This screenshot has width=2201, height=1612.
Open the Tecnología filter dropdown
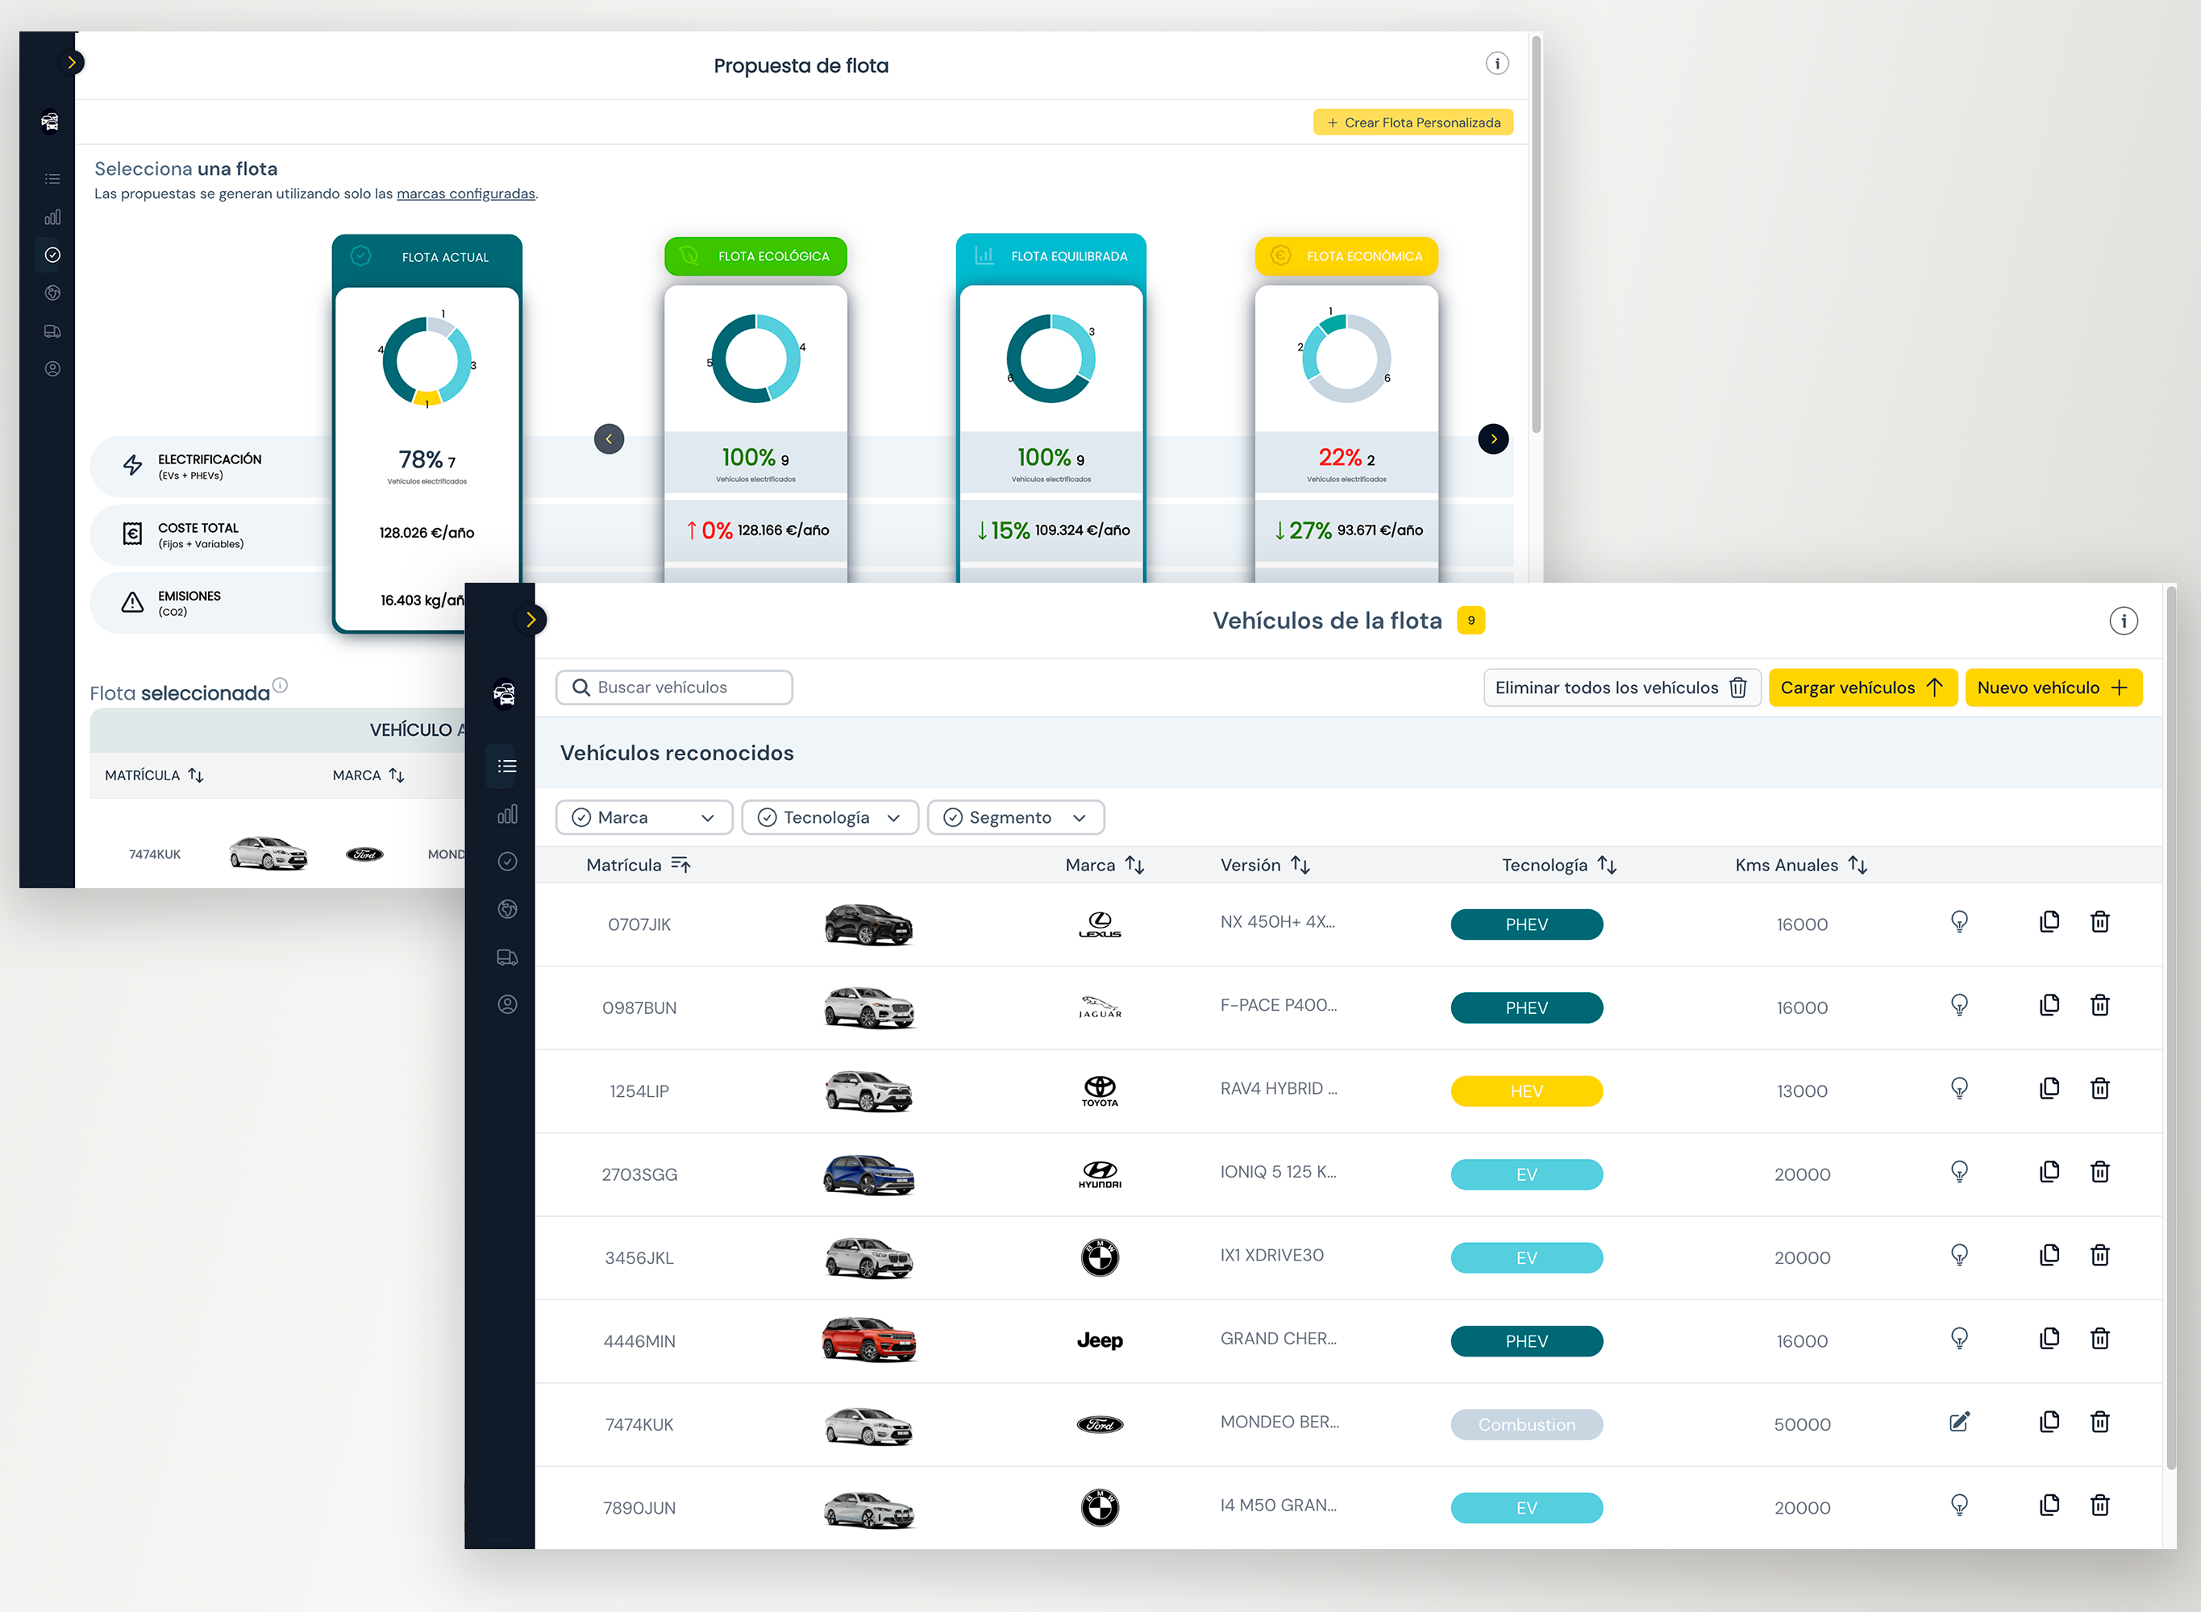[x=830, y=818]
